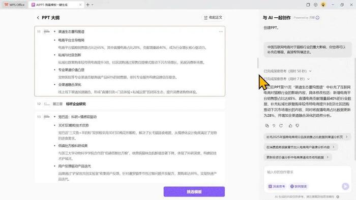This screenshot has width=356, height=200.
Task: Go back using the arrow beside PPT 大纲
Action: (x=38, y=17)
